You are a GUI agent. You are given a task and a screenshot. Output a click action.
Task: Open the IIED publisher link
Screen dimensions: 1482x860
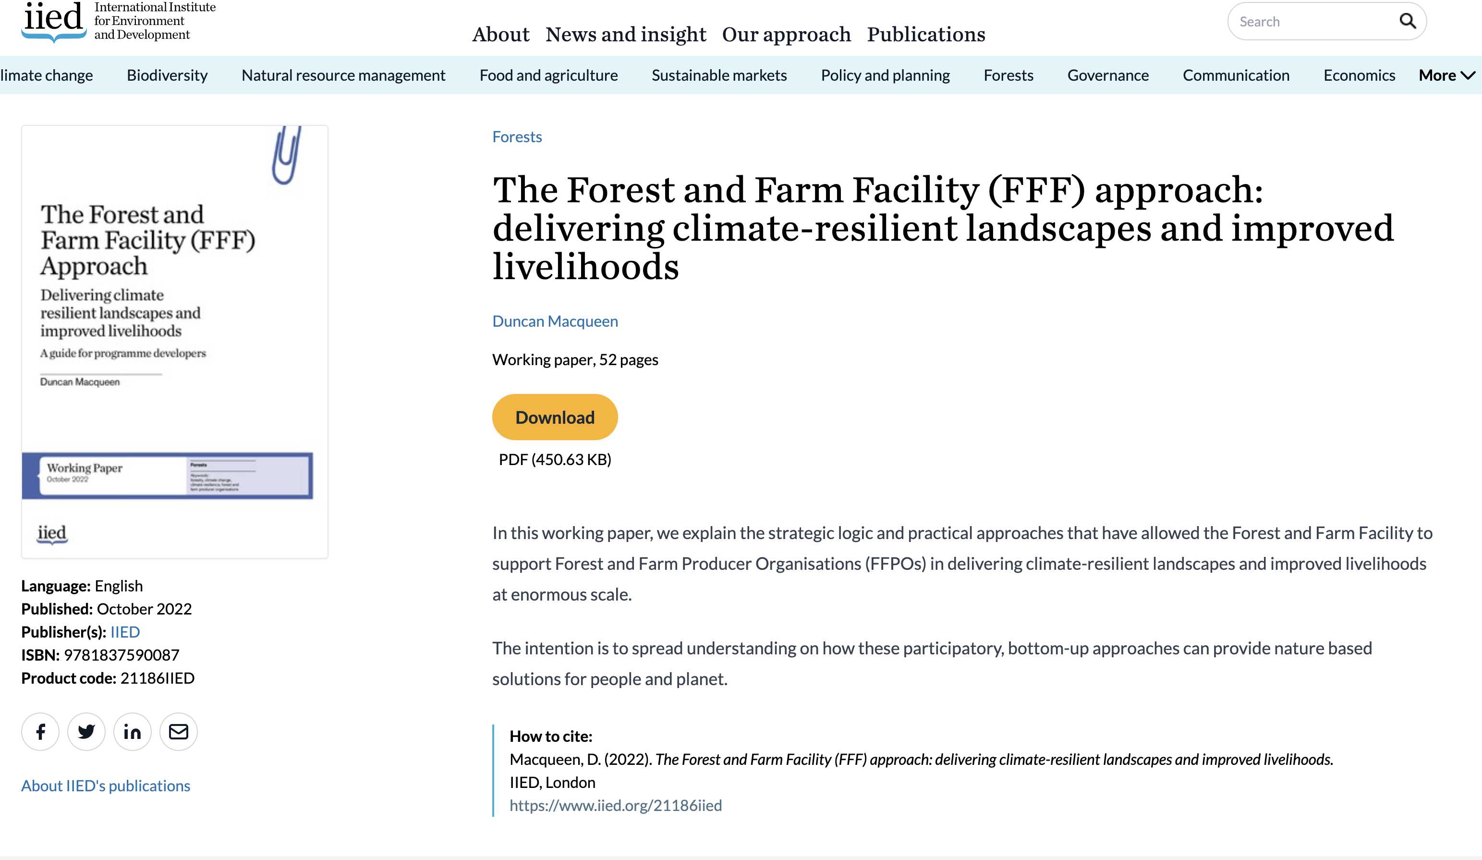125,632
